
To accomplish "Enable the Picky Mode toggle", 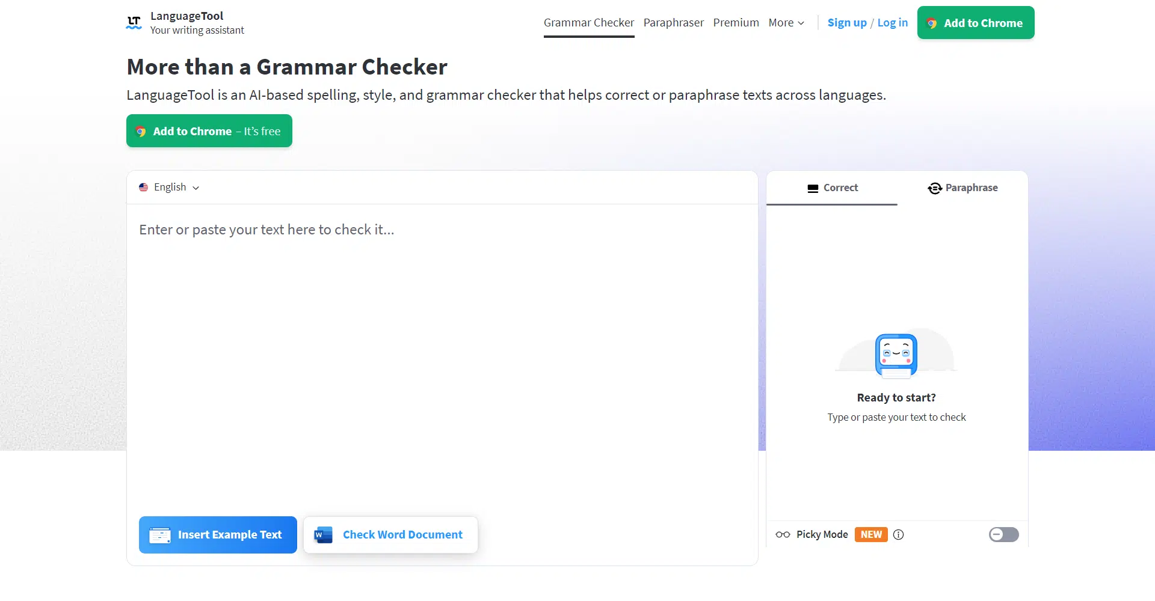I will tap(1003, 535).
